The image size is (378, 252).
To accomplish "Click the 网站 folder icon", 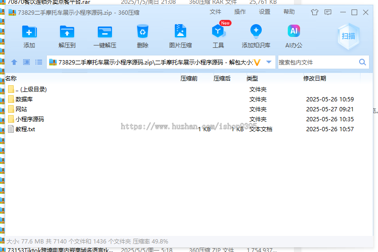I will (x=11, y=109).
